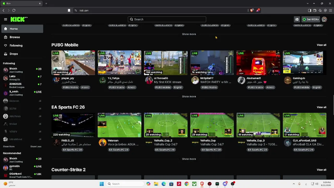The width and height of the screenshot is (334, 188).
Task: Open Abuhamed1 stream thumbnail
Action: pyautogui.click(x=258, y=63)
